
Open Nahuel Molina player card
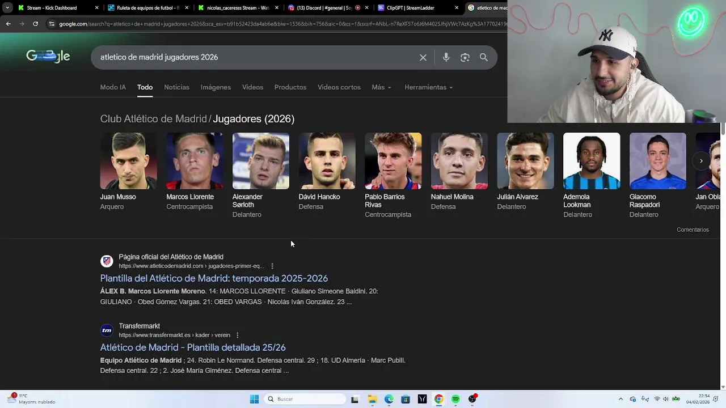459,172
